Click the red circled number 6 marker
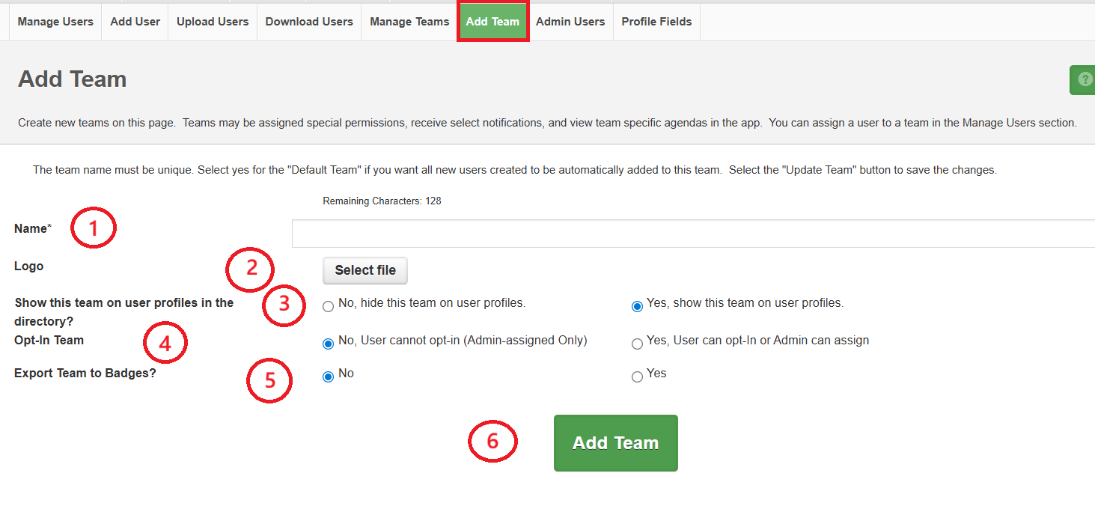Screen dimensions: 1095x515 [492, 442]
